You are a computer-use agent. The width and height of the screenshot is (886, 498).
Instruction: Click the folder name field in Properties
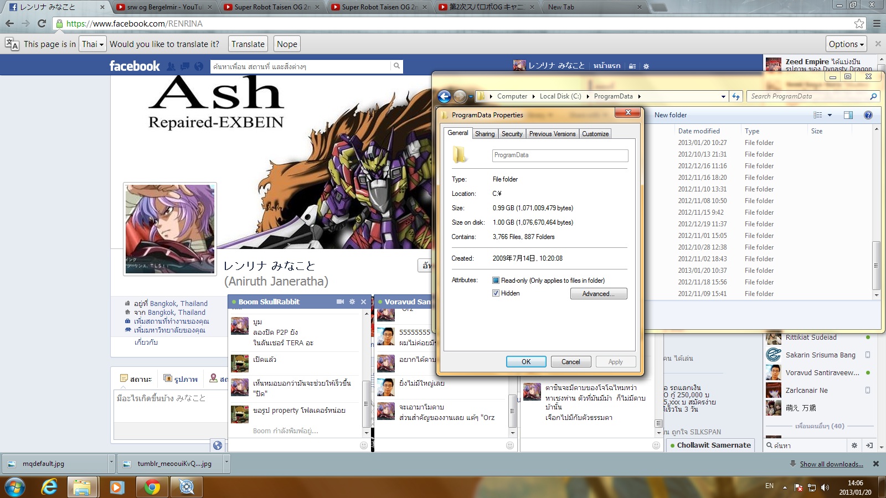560,155
